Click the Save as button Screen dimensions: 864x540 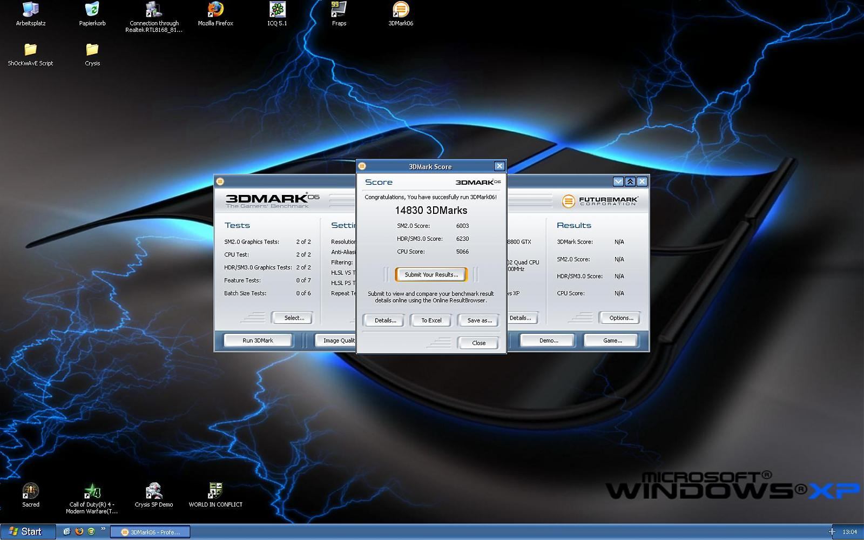tap(479, 320)
